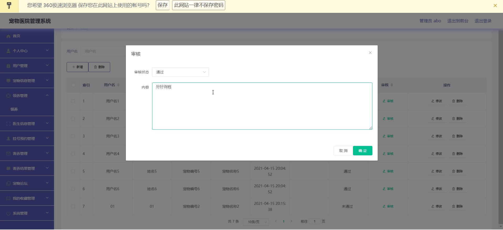Screen dimensions: 503x230
Task: Select the 领养 submenu item
Action: point(27,109)
